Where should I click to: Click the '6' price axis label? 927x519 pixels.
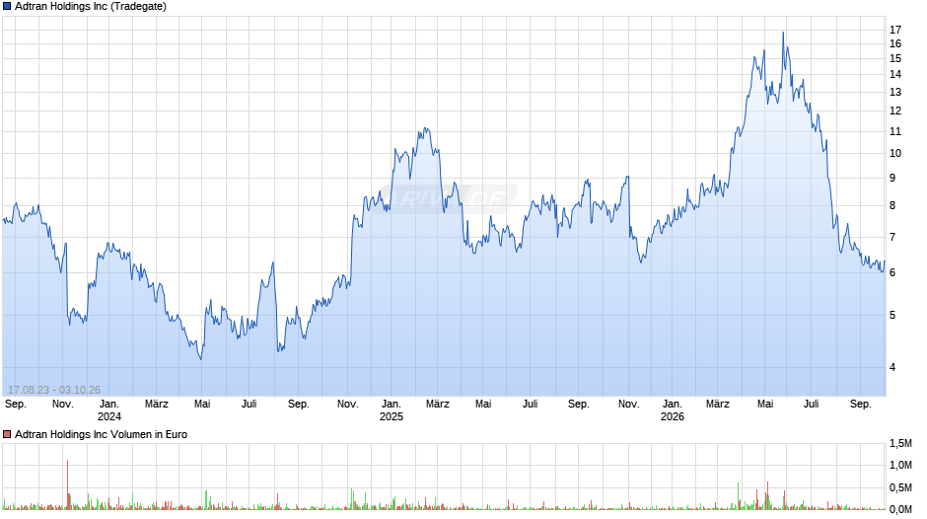pyautogui.click(x=892, y=272)
